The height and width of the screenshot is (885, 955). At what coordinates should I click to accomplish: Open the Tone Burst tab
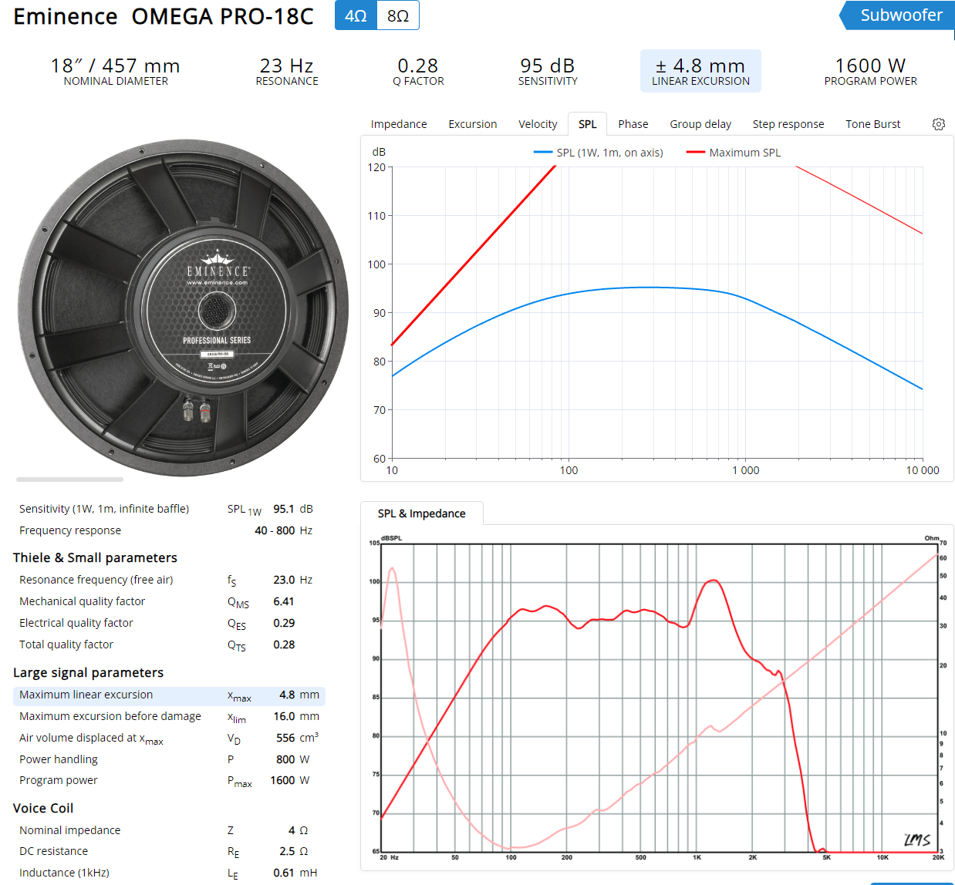pos(873,124)
